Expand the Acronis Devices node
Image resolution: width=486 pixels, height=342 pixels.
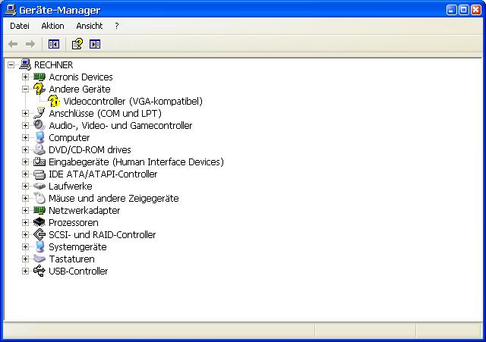(x=25, y=77)
